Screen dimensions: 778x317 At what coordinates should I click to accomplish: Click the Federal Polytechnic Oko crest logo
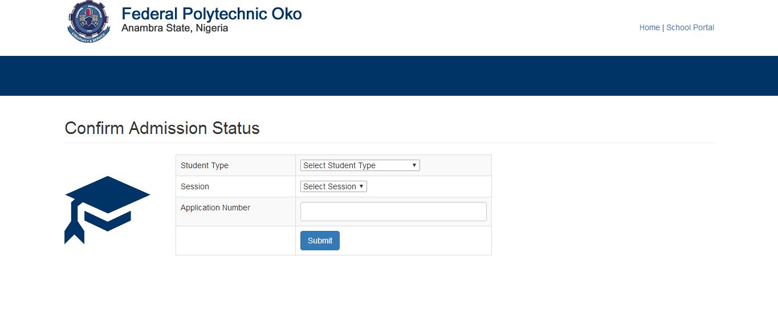[87, 22]
